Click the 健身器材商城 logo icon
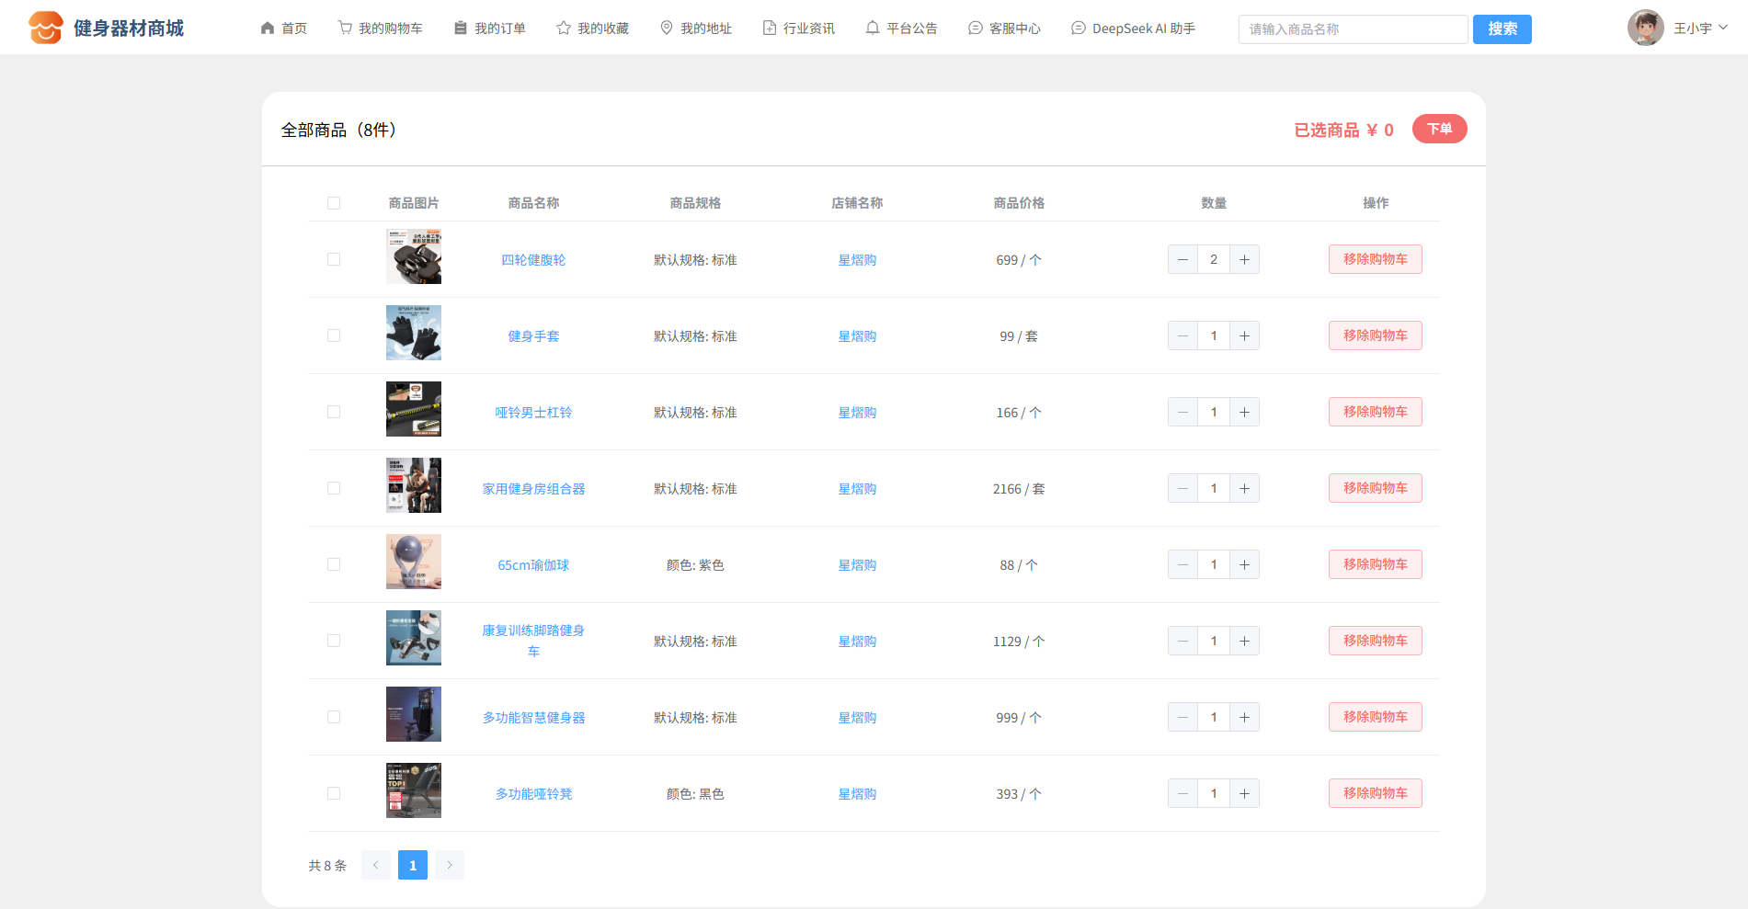The height and width of the screenshot is (909, 1748). click(x=45, y=28)
